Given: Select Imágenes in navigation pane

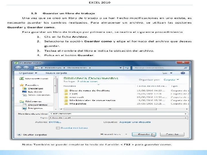Looking at the screenshot, I should pyautogui.click(x=32, y=108).
